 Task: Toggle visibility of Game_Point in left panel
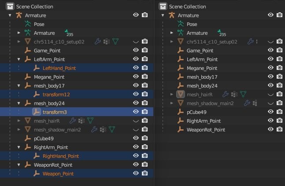pos(136,50)
